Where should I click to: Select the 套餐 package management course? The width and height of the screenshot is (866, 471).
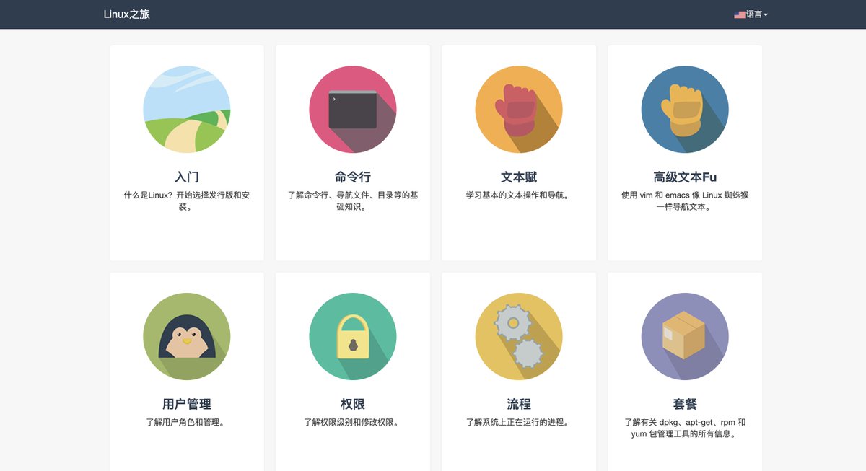pyautogui.click(x=684, y=402)
